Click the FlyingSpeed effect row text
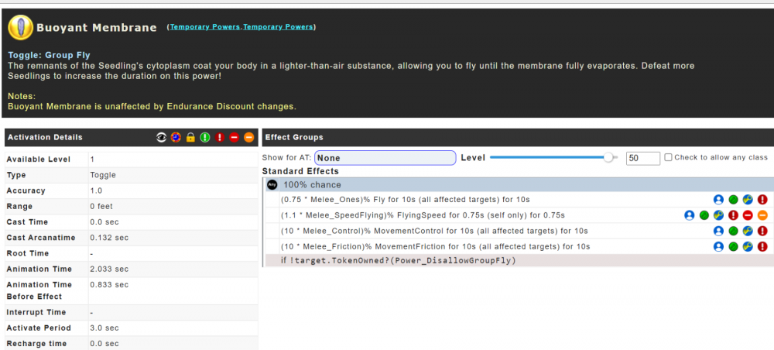Screen dimensions: 774x350 coord(422,215)
